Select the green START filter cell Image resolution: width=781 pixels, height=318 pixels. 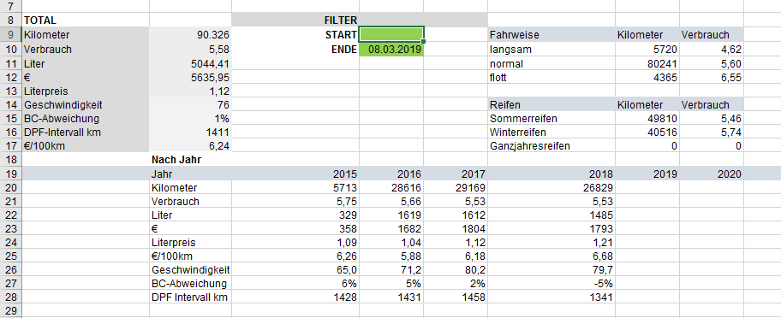click(x=391, y=34)
